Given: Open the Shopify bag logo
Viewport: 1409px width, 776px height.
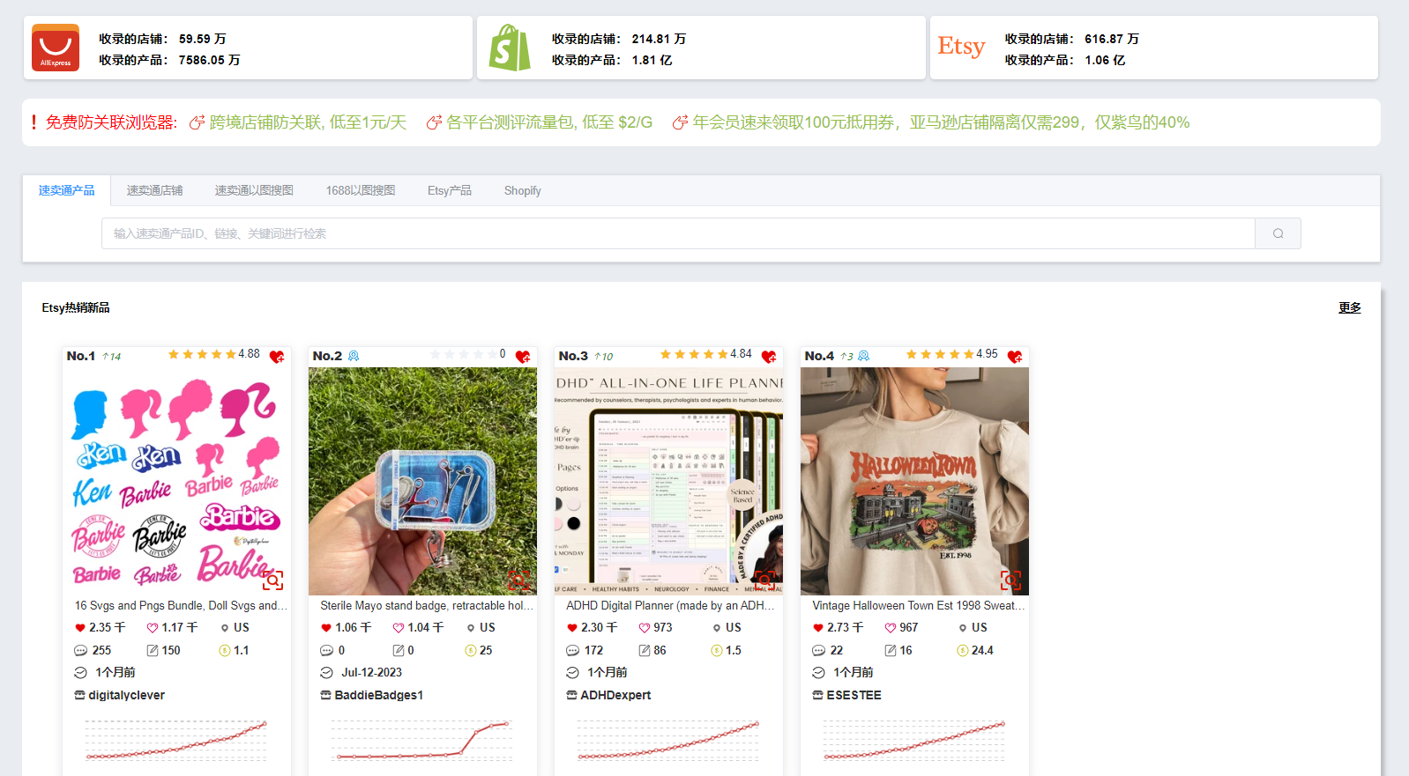Looking at the screenshot, I should click(510, 48).
